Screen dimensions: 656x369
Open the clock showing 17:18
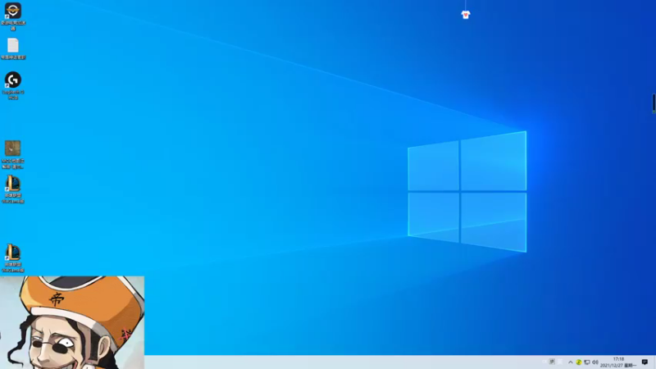coord(618,362)
